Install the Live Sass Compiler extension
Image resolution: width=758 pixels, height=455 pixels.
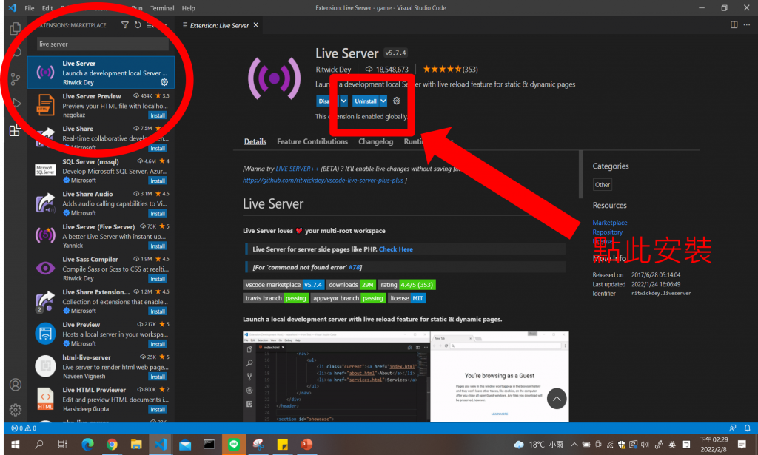158,279
